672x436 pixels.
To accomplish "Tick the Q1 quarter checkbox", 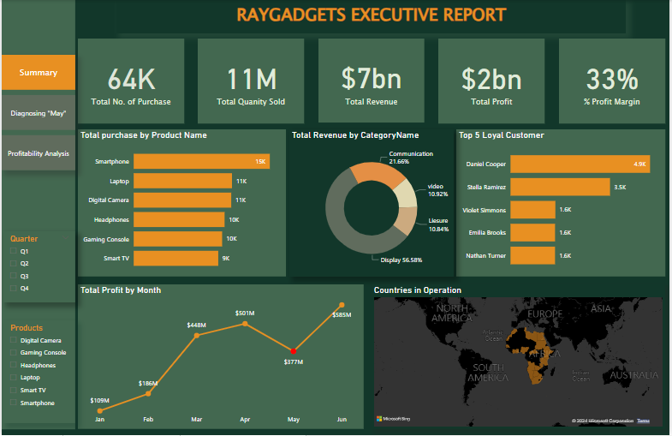I will pyautogui.click(x=13, y=252).
